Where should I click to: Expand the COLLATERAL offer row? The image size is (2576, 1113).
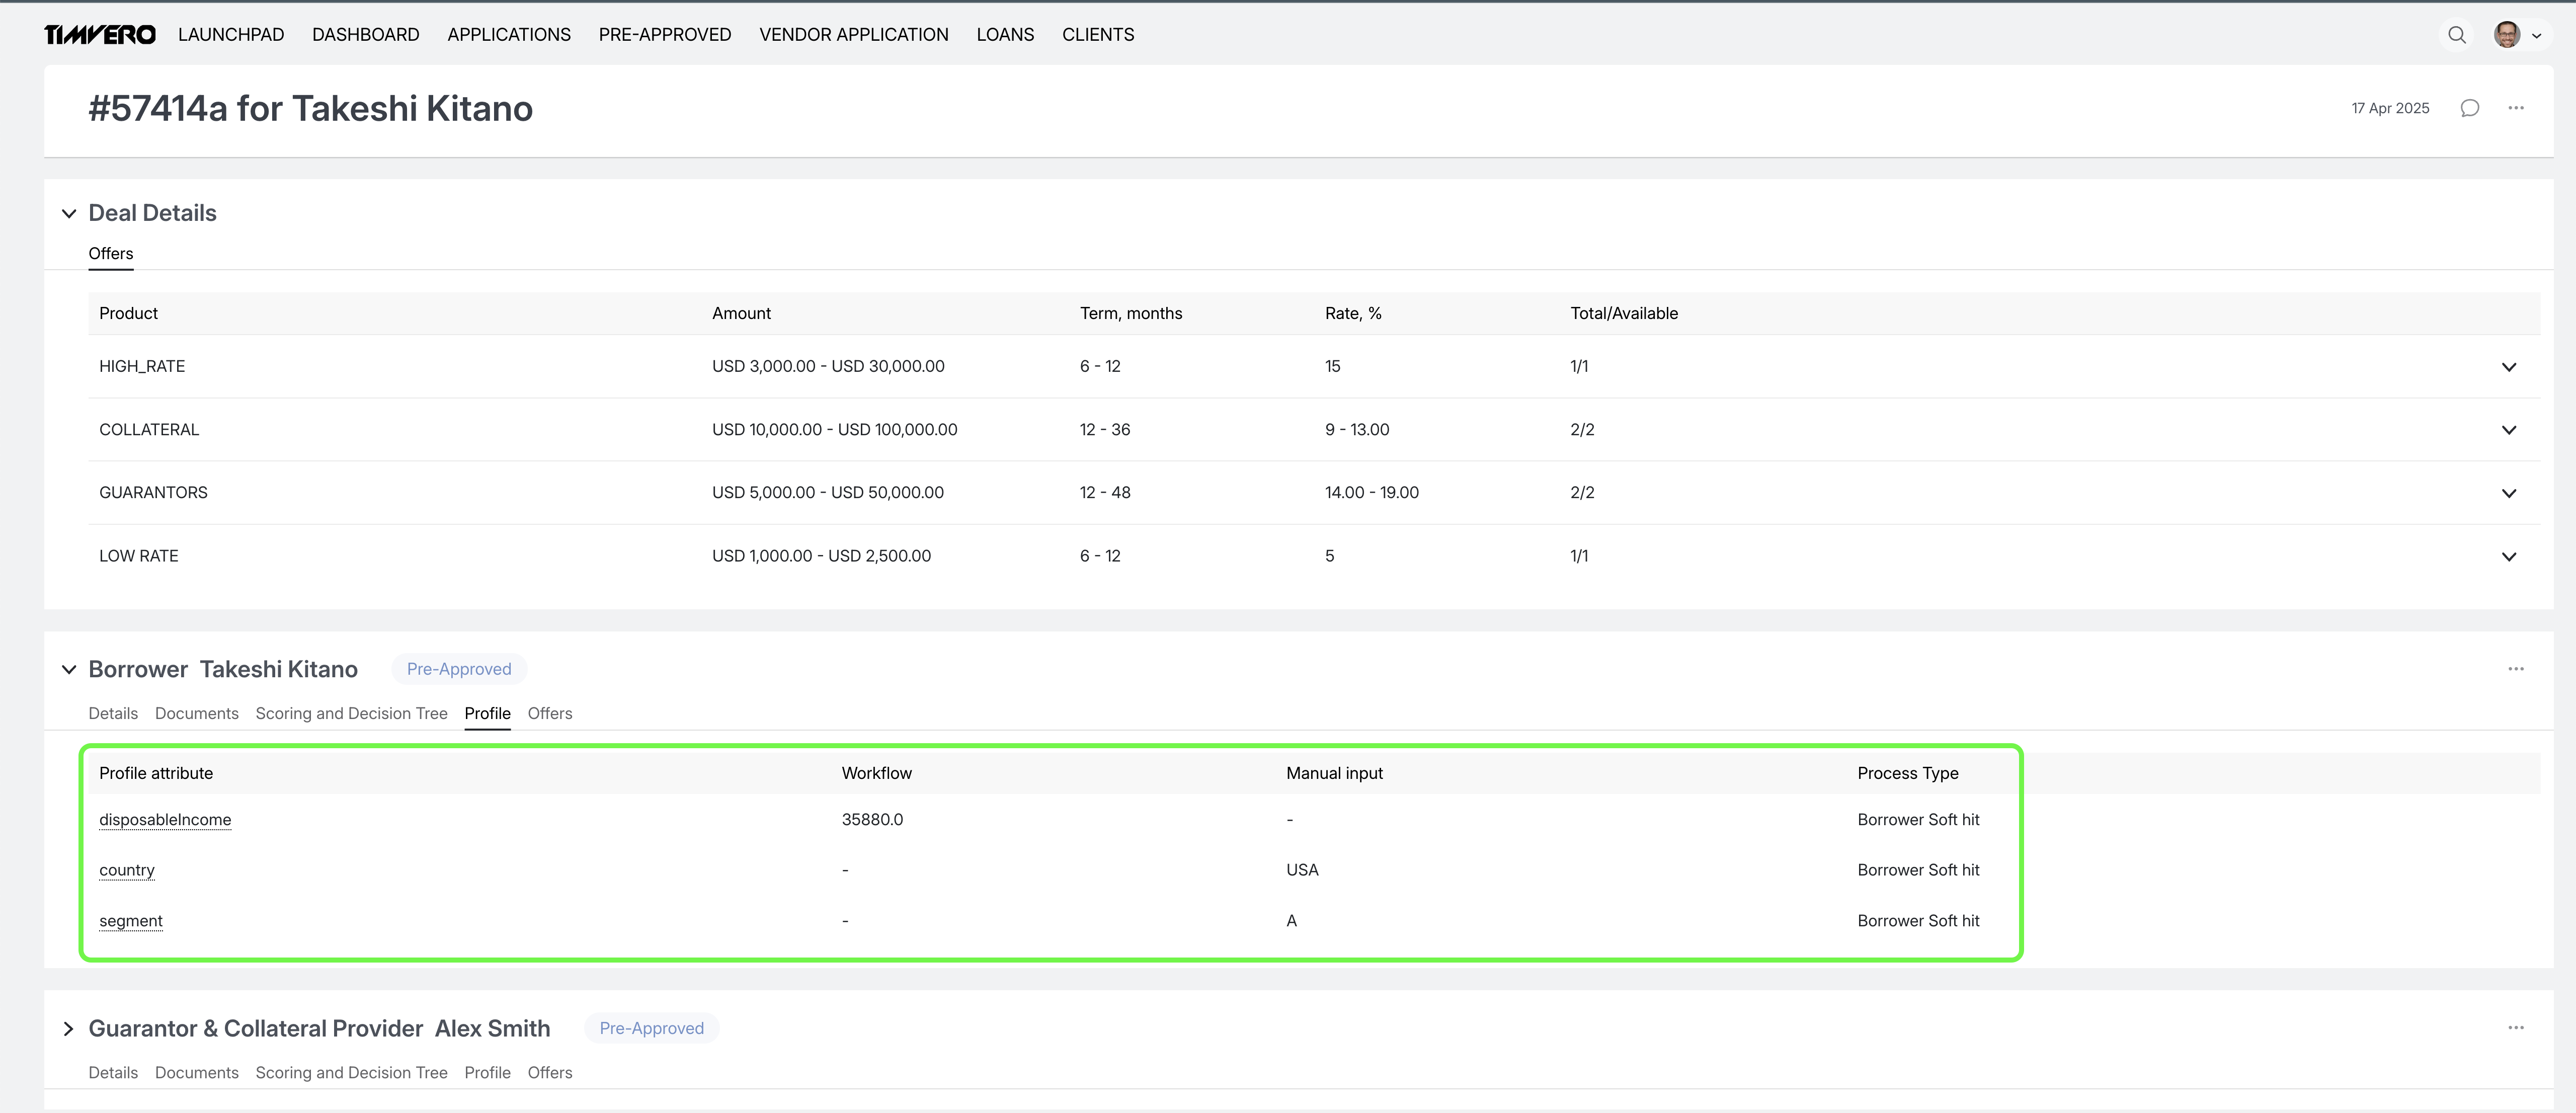(2508, 430)
